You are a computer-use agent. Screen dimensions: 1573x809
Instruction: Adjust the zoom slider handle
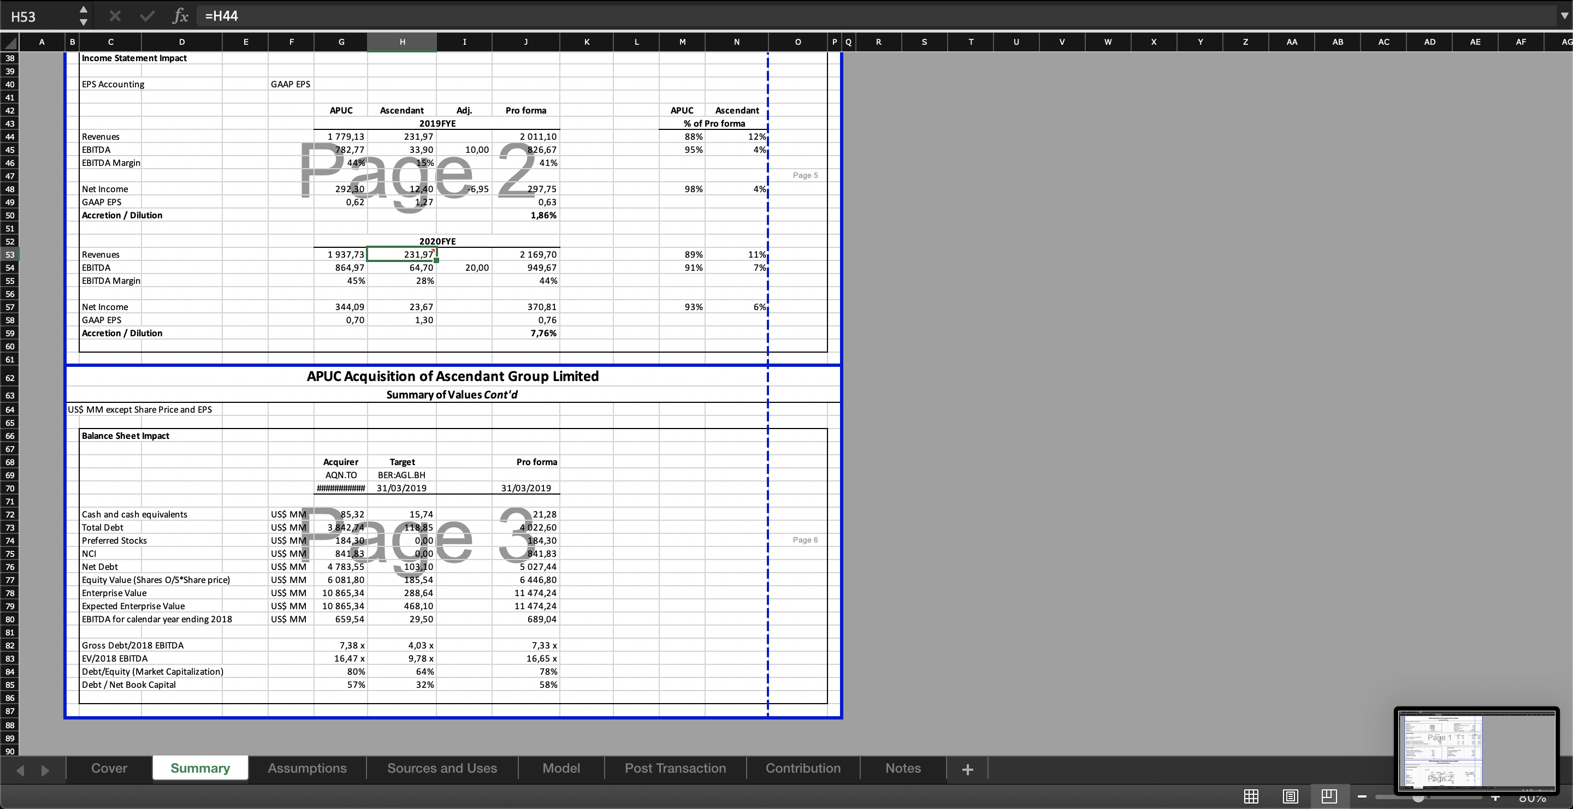click(1418, 798)
